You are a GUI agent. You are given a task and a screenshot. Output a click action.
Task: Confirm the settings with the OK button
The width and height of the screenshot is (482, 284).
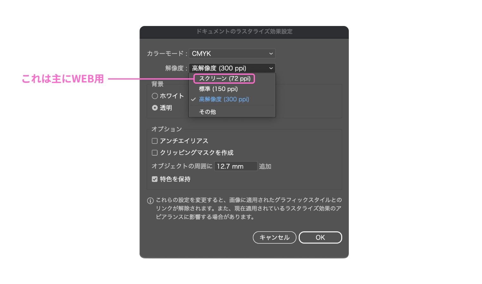pyautogui.click(x=320, y=237)
